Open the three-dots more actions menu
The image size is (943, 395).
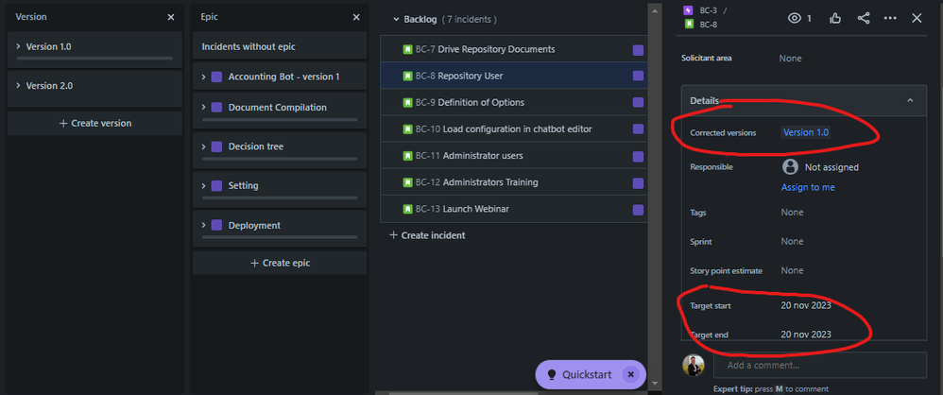(891, 19)
